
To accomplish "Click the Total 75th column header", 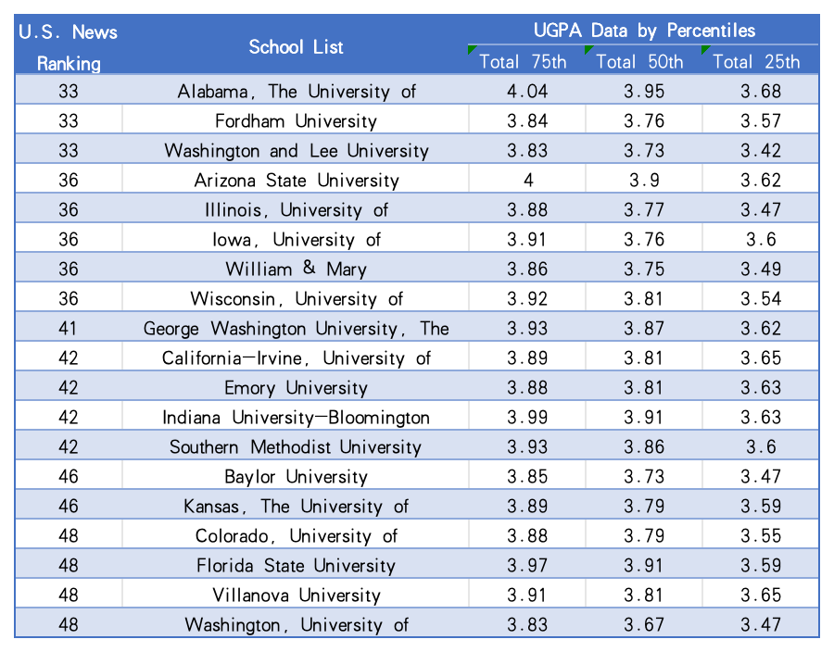I will pos(527,62).
